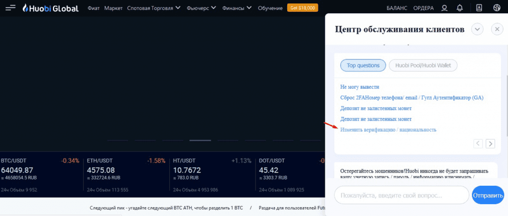The height and width of the screenshot is (216, 508).
Task: Focus the question input field
Action: click(402, 195)
